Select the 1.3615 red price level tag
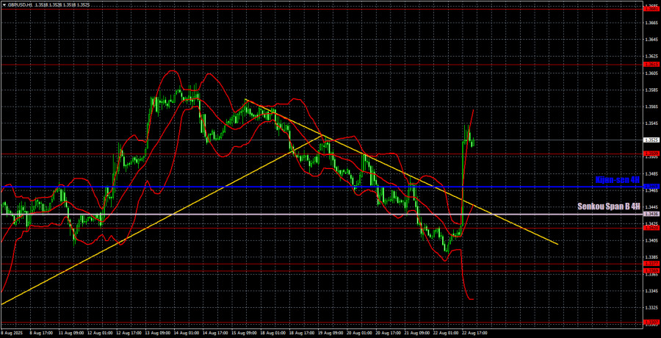The width and height of the screenshot is (661, 338). coord(651,65)
